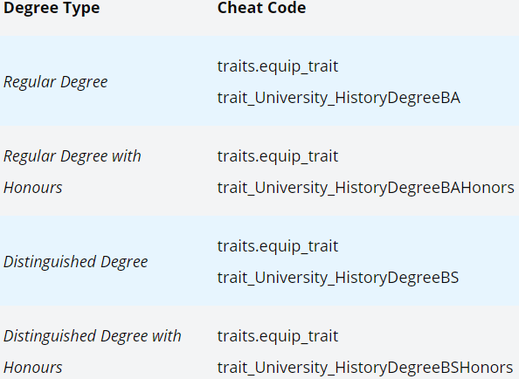Select trait_University_HistoryDegreeBSHonors code text
The width and height of the screenshot is (519, 379).
click(x=365, y=368)
